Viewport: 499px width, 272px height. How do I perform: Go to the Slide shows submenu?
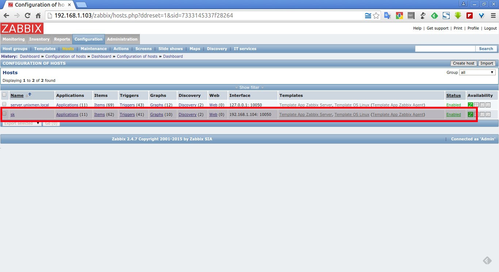tap(171, 49)
